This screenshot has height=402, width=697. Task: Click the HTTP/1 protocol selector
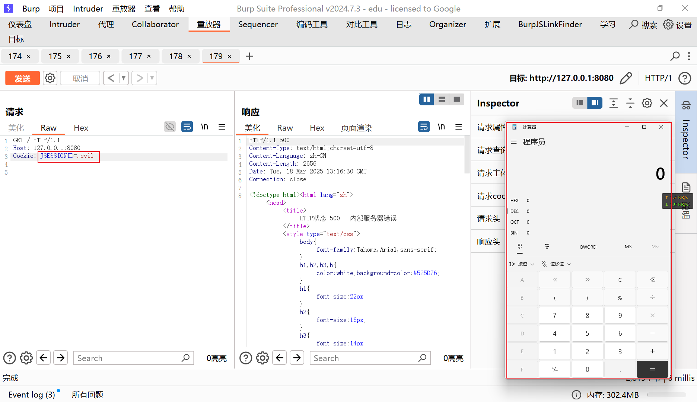pyautogui.click(x=658, y=78)
